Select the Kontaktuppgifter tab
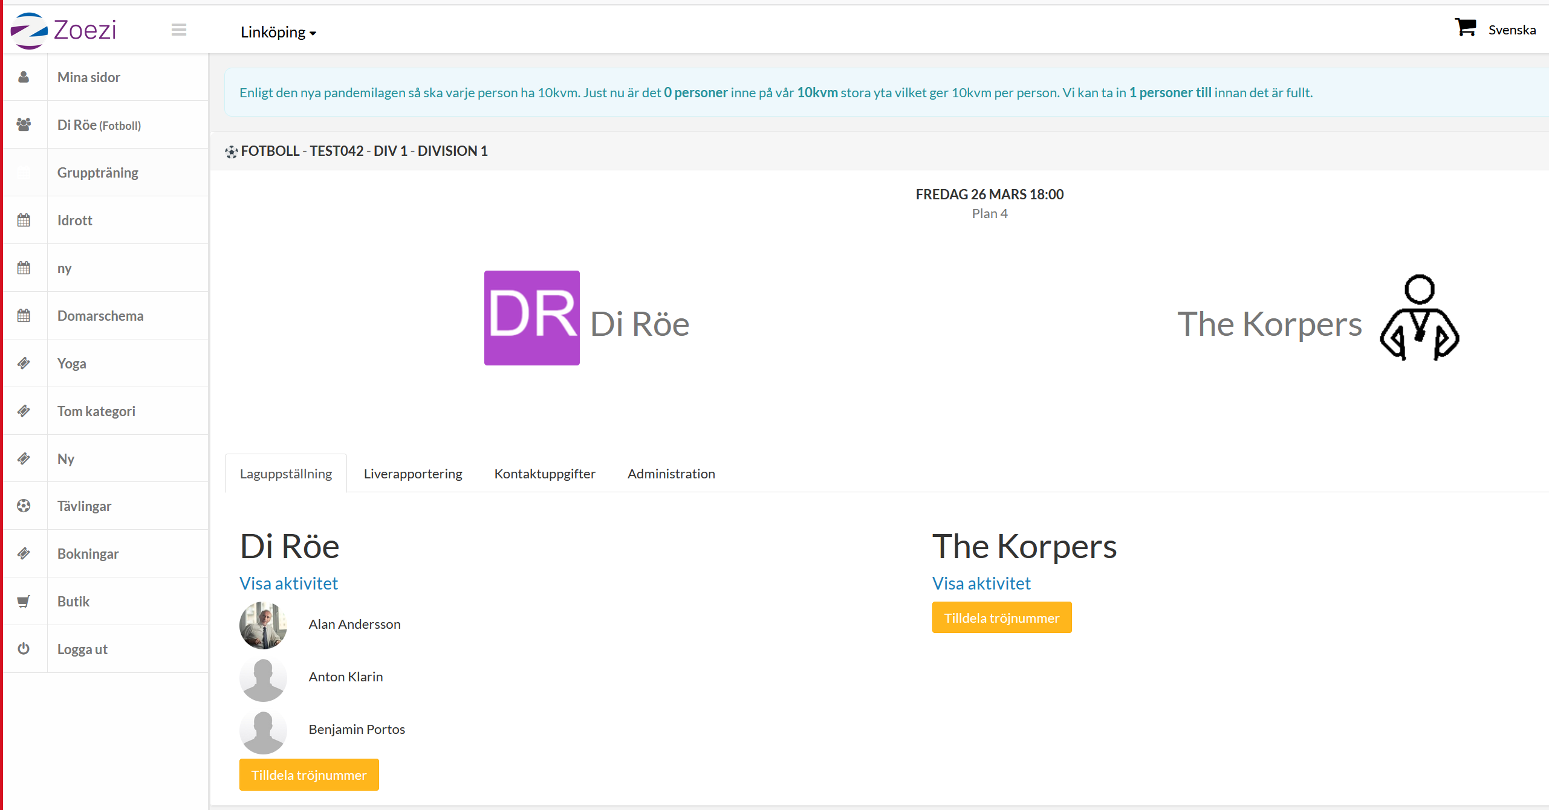This screenshot has width=1549, height=810. (x=545, y=474)
